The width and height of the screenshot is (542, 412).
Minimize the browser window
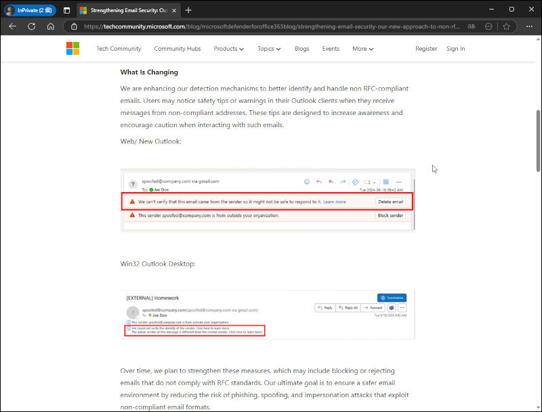[492, 9]
